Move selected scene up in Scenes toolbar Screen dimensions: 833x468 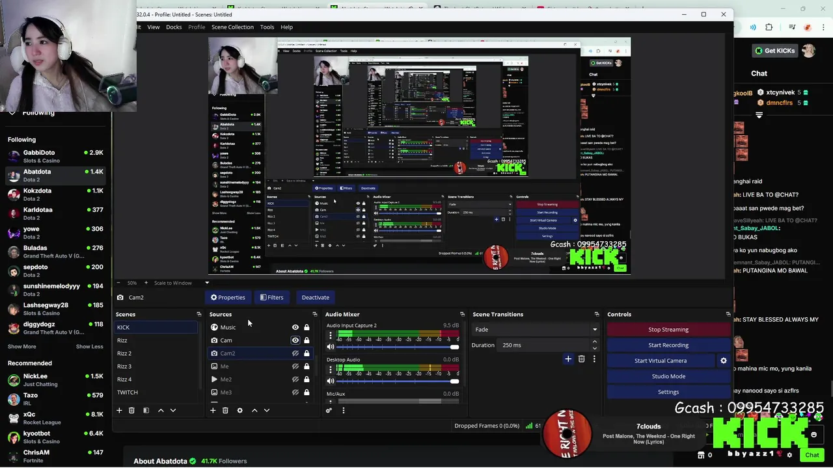pyautogui.click(x=161, y=410)
